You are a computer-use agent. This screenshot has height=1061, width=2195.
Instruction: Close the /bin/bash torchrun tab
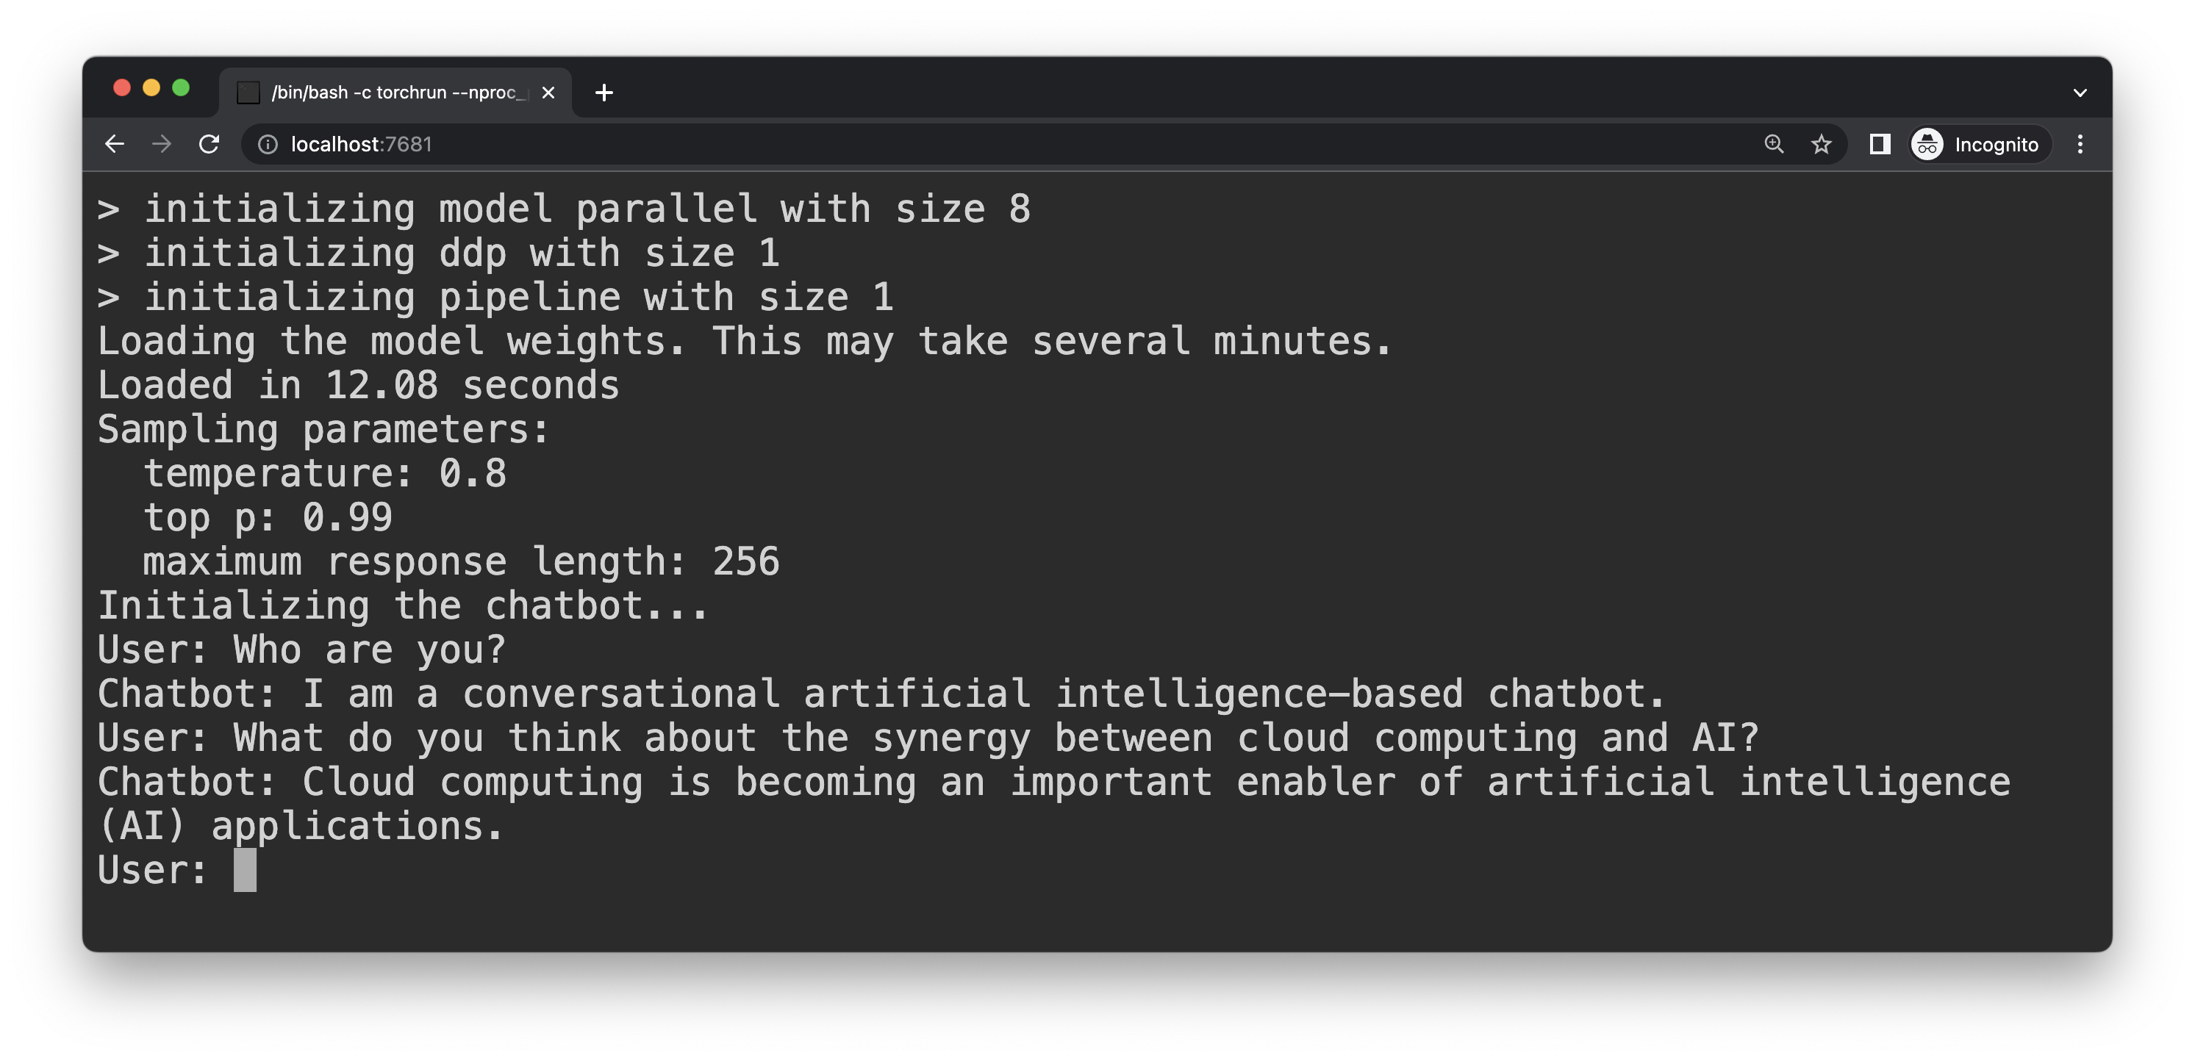548,92
